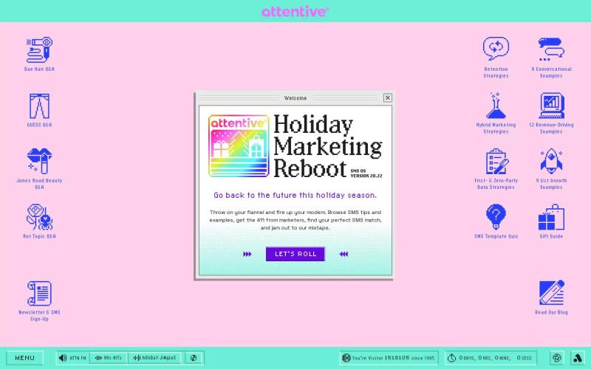The height and width of the screenshot is (369, 591).
Task: Click the 'Holiday Marketing Reboot' heading
Action: coord(328,146)
